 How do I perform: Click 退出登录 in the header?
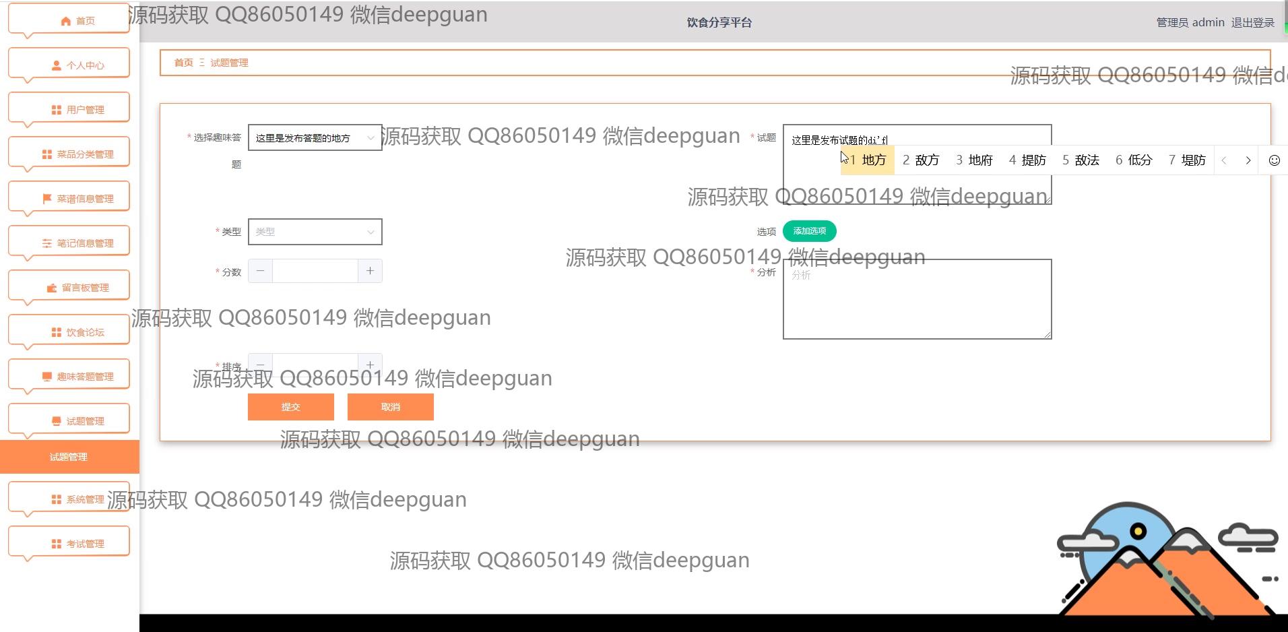1253,22
